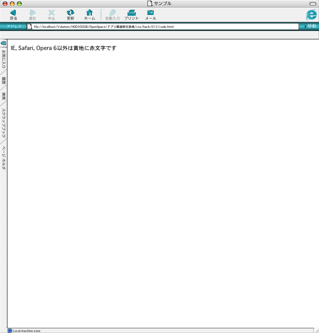
Task: Click the page icon in address bar
Action: point(29,27)
